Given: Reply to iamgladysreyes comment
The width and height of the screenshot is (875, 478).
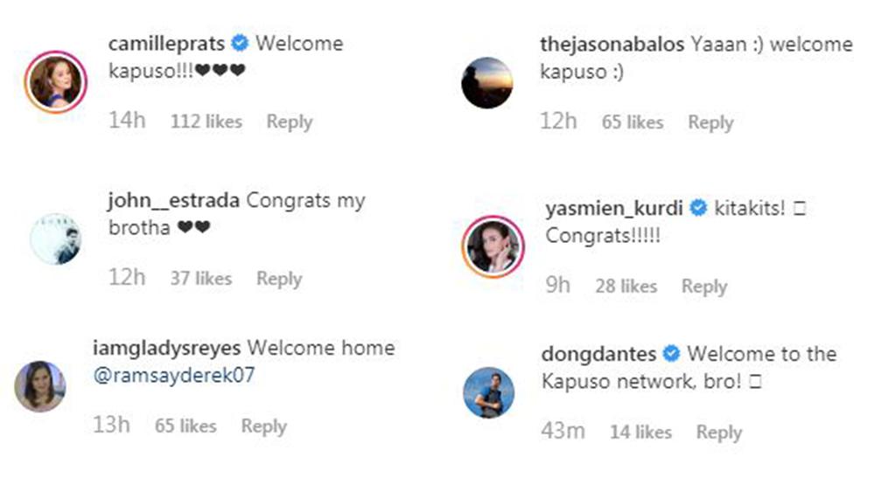Looking at the screenshot, I should pos(263,426).
